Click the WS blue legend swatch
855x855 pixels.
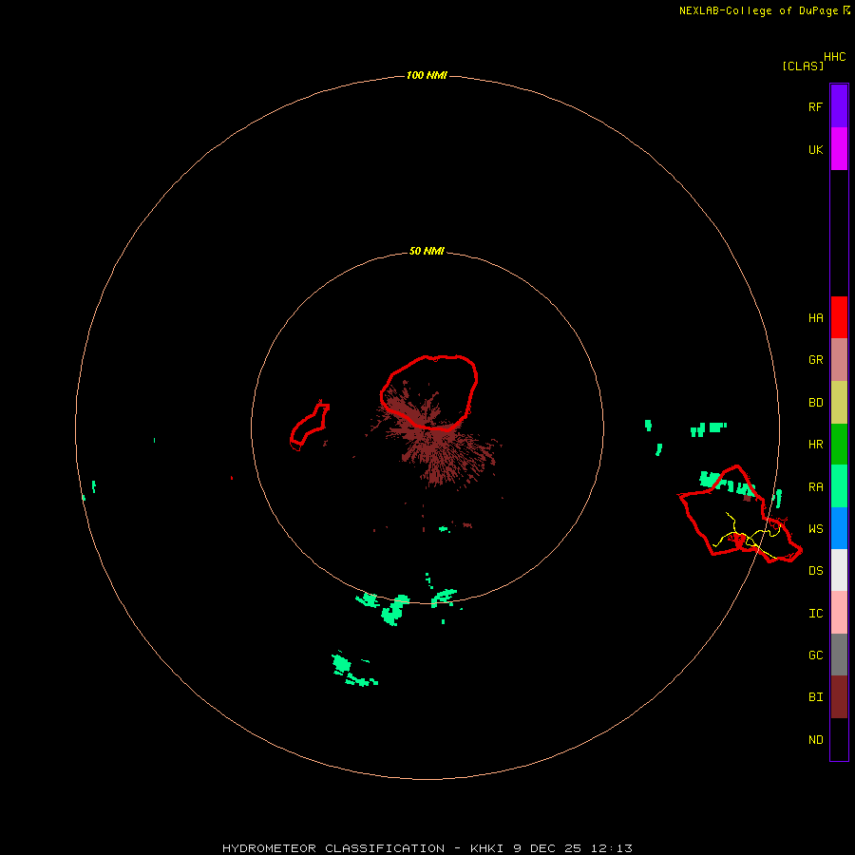pyautogui.click(x=839, y=528)
